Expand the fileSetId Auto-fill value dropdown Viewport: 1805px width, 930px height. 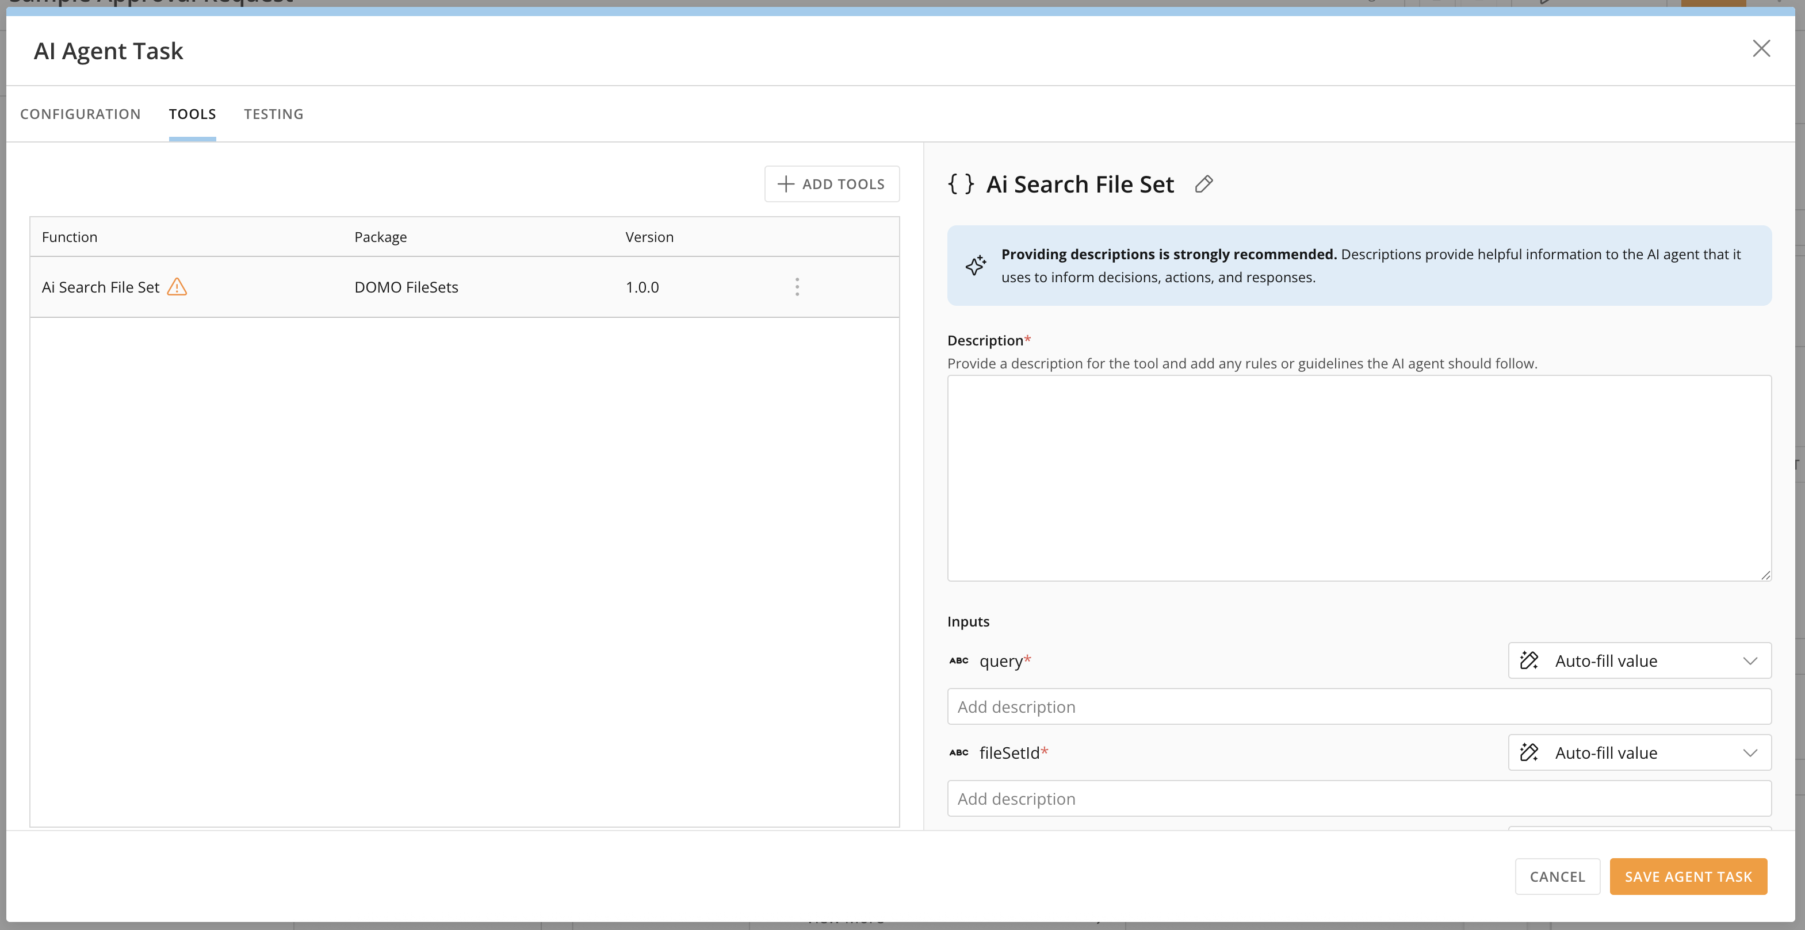click(1639, 753)
